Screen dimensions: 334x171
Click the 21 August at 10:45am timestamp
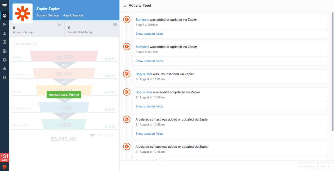150,152
